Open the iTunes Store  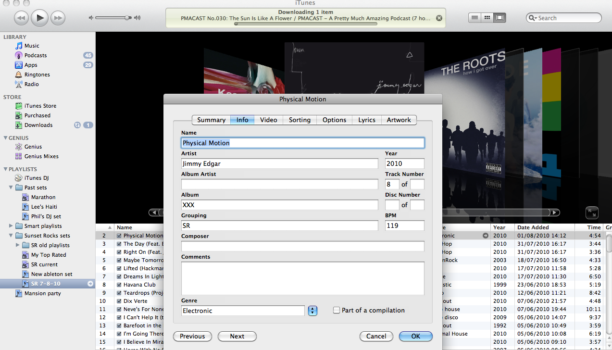pyautogui.click(x=40, y=106)
